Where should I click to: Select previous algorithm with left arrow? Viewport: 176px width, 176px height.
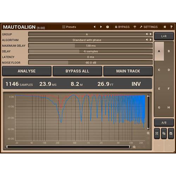tap(146, 40)
